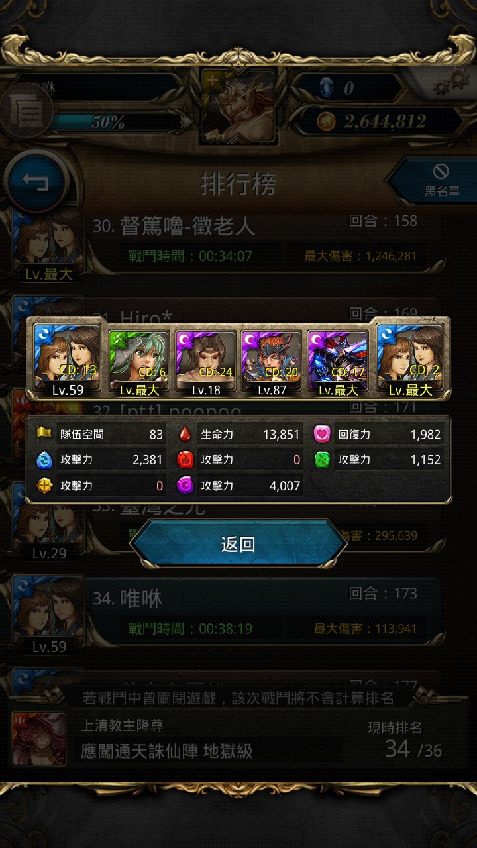Tap the water attack droplet icon
Screen dimensions: 477x848
(44, 460)
